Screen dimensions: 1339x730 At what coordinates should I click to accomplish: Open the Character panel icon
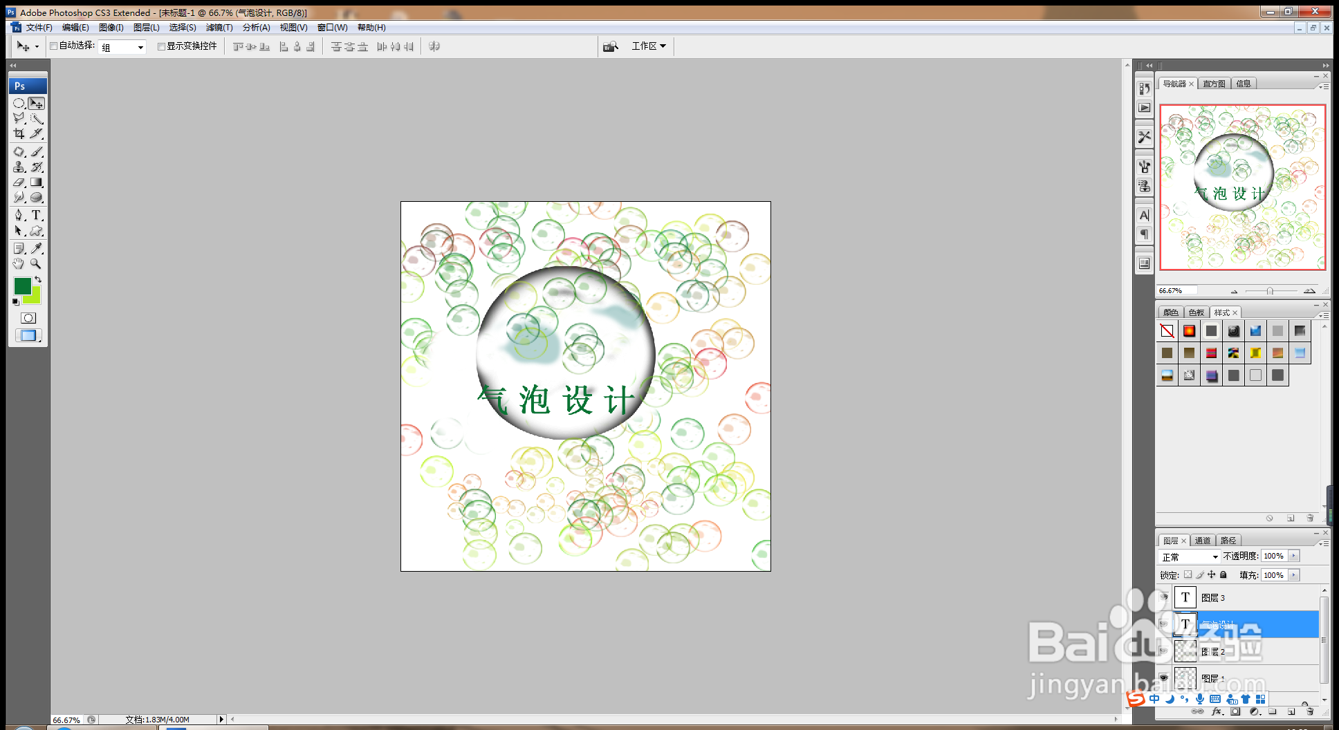(1145, 215)
